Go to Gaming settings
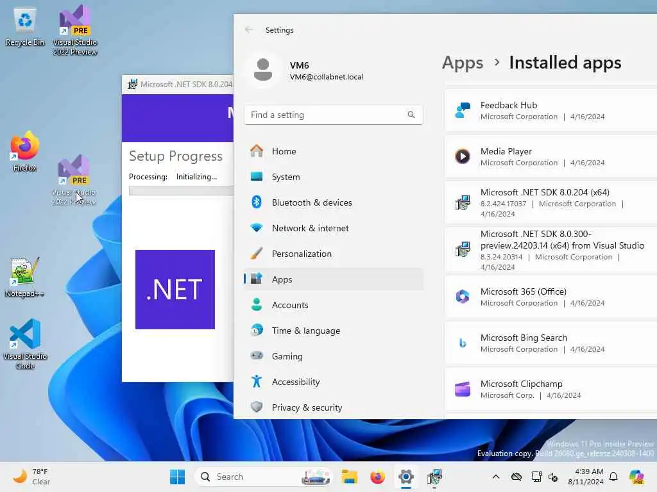This screenshot has width=657, height=492. coord(334,356)
